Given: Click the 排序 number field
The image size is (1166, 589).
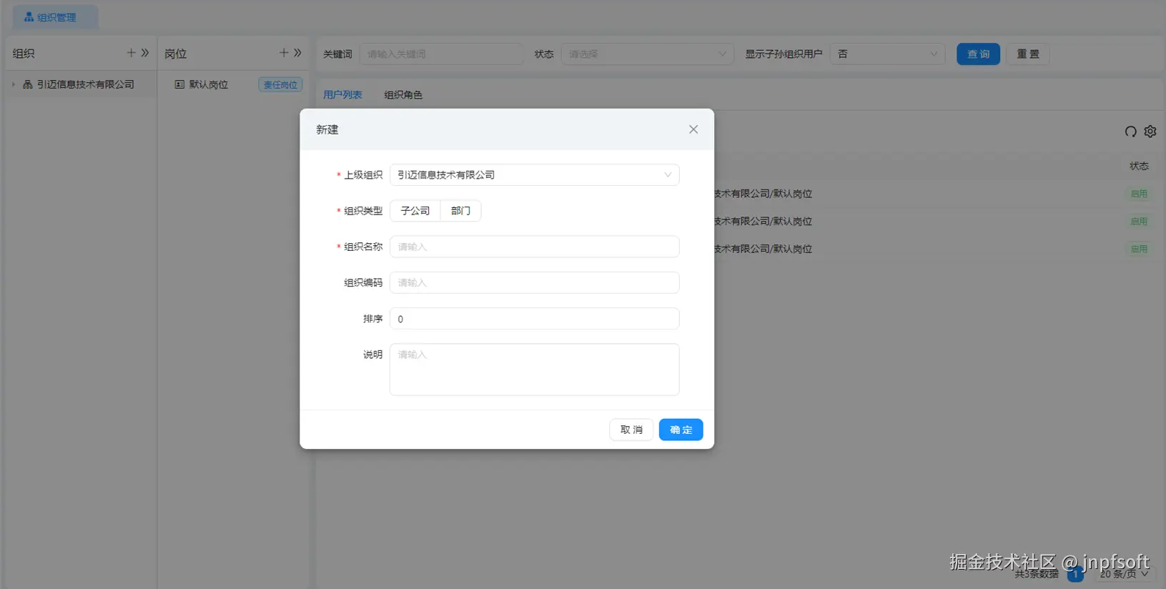Looking at the screenshot, I should (534, 319).
